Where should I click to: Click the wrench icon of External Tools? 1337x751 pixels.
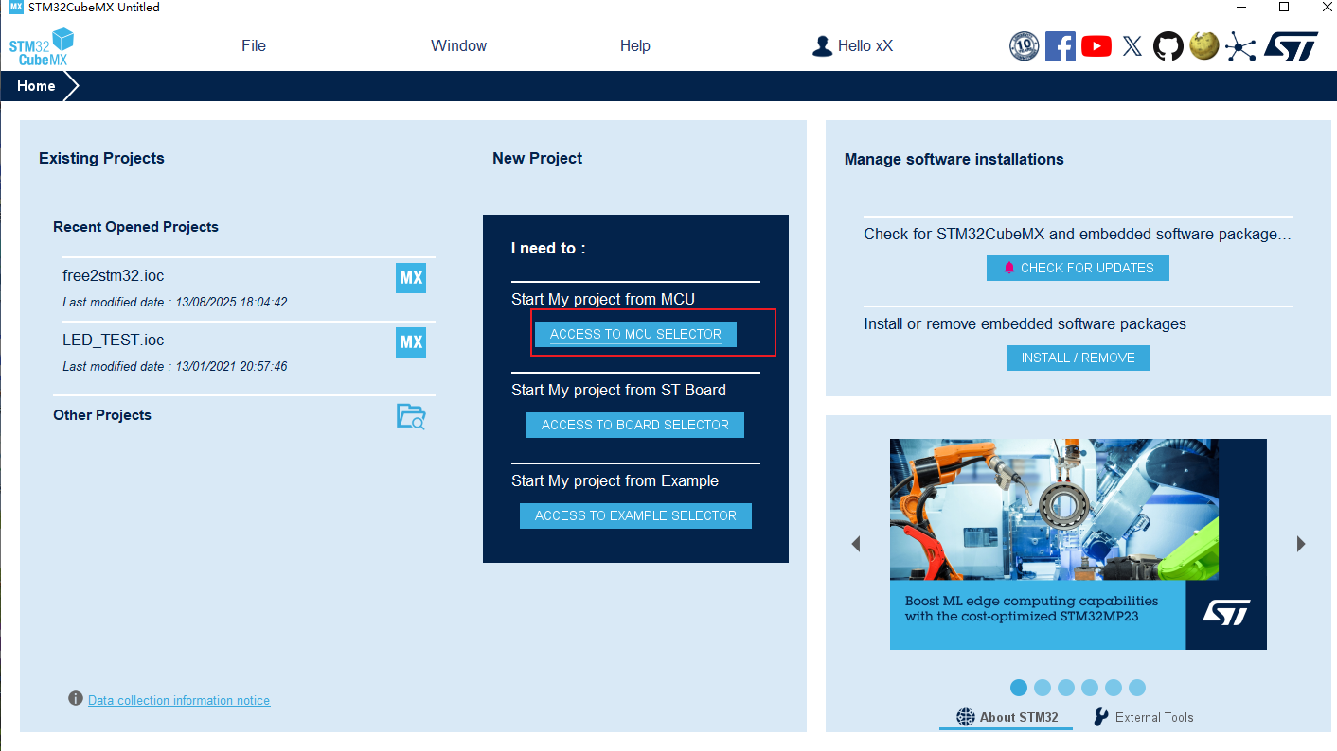click(x=1100, y=716)
